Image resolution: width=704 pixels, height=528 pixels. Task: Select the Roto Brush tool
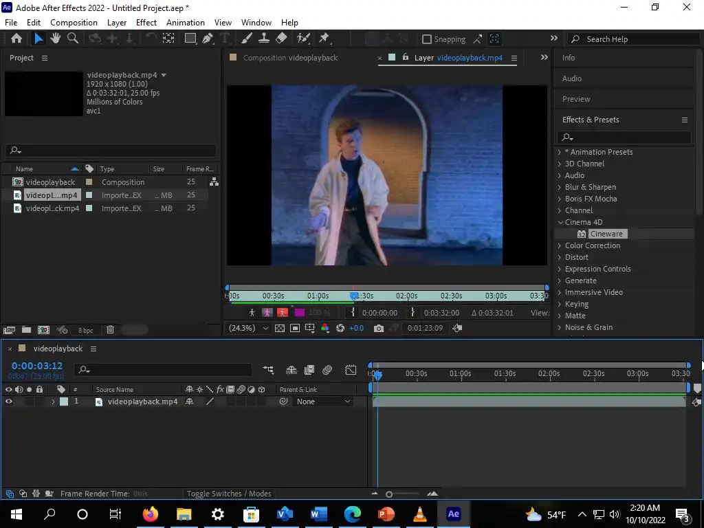[x=303, y=38]
